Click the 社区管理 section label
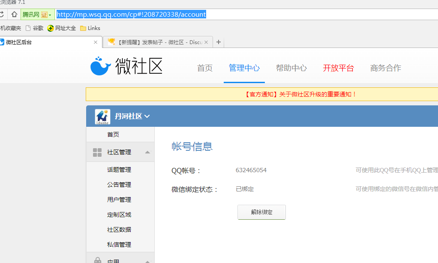Screen dimensions: 438x263 click(x=119, y=152)
